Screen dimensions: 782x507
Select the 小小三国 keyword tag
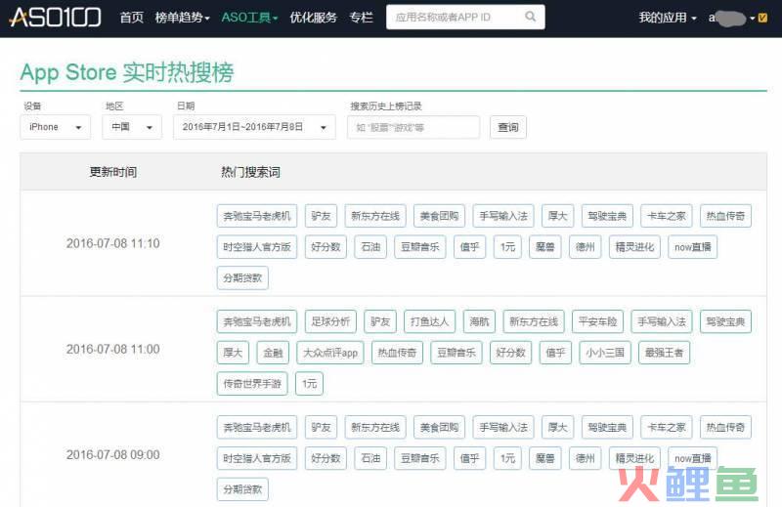(605, 353)
